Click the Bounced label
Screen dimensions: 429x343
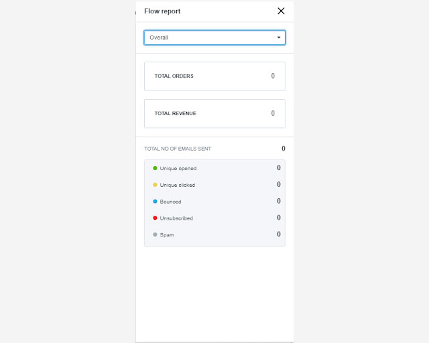tap(170, 202)
